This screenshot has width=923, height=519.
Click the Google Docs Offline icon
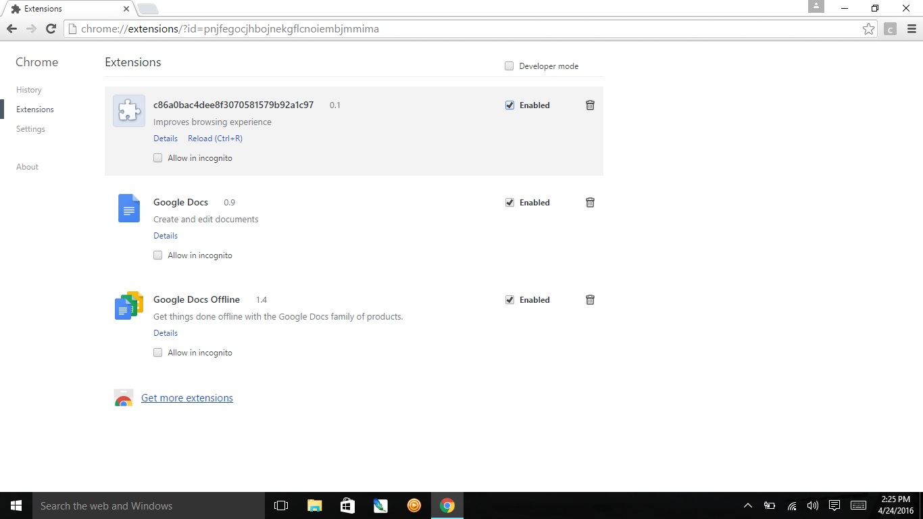coord(129,305)
